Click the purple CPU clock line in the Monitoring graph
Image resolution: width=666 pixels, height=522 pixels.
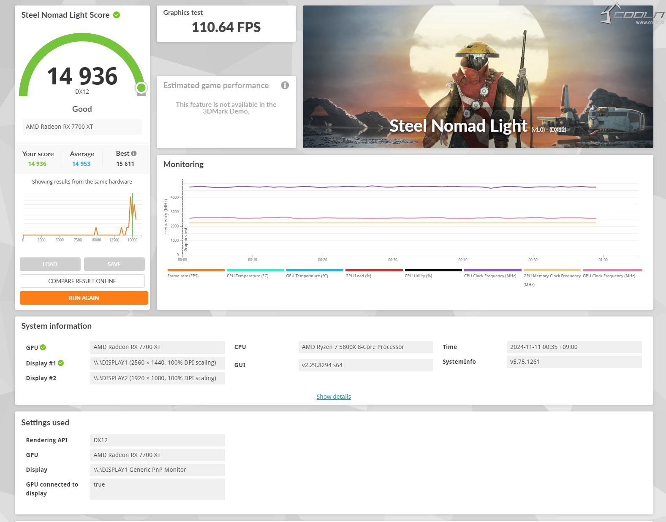pos(393,187)
